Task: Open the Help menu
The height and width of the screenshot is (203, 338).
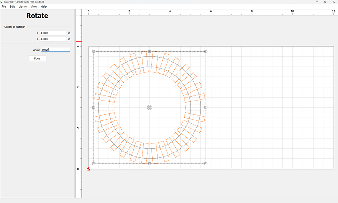Action: point(44,7)
